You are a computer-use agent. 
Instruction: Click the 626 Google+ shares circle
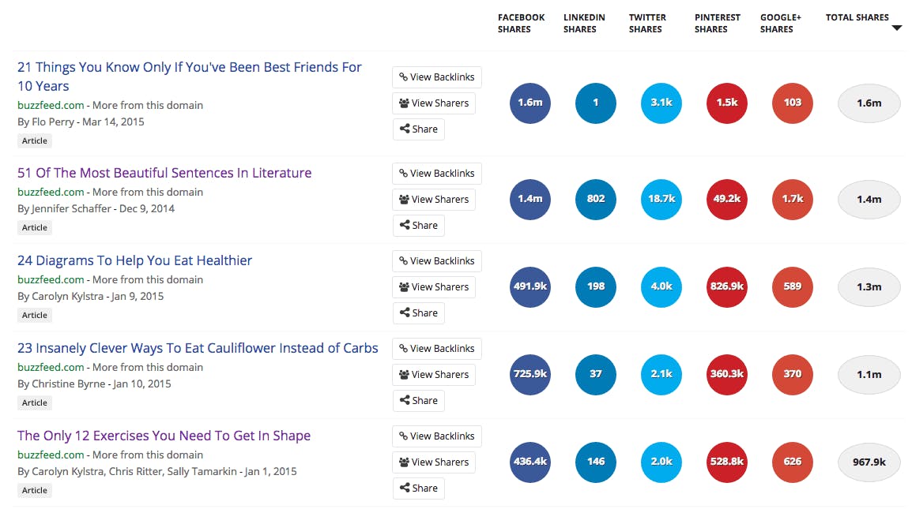793,462
